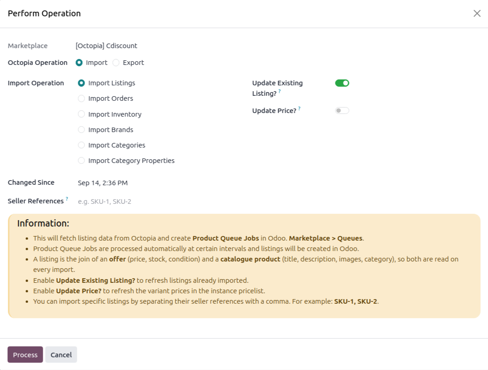
Task: Choose Import Inventory operation
Action: (81, 114)
